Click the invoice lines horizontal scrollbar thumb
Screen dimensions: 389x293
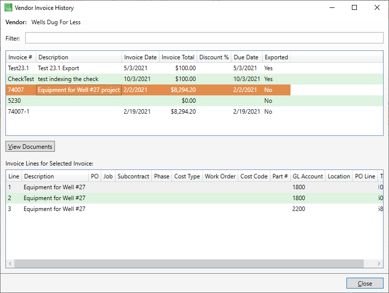(x=189, y=263)
